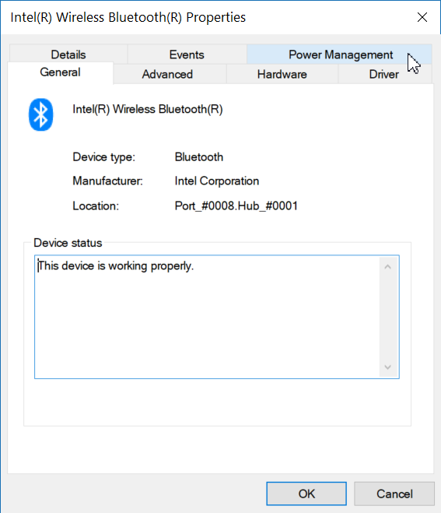Click the blue Bluetooth device icon
441x513 pixels.
point(41,114)
